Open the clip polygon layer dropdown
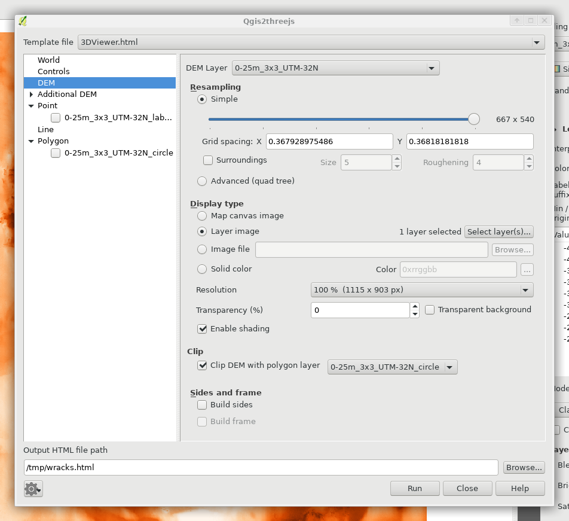Screen dimensions: 569x521 392,367
